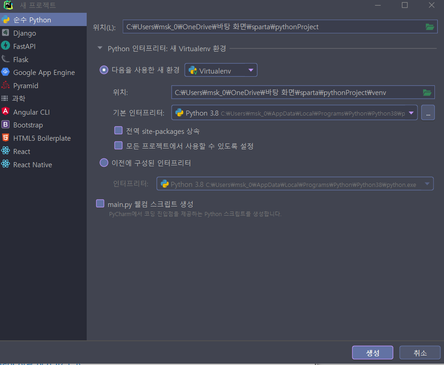The width and height of the screenshot is (444, 365).
Task: Browse folder for project location 위치(L)
Action: pos(430,26)
